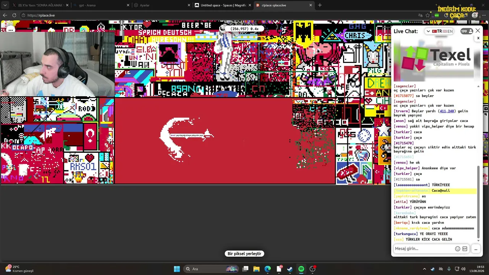
Task: Open Spotify from the taskbar
Action: (x=301, y=269)
